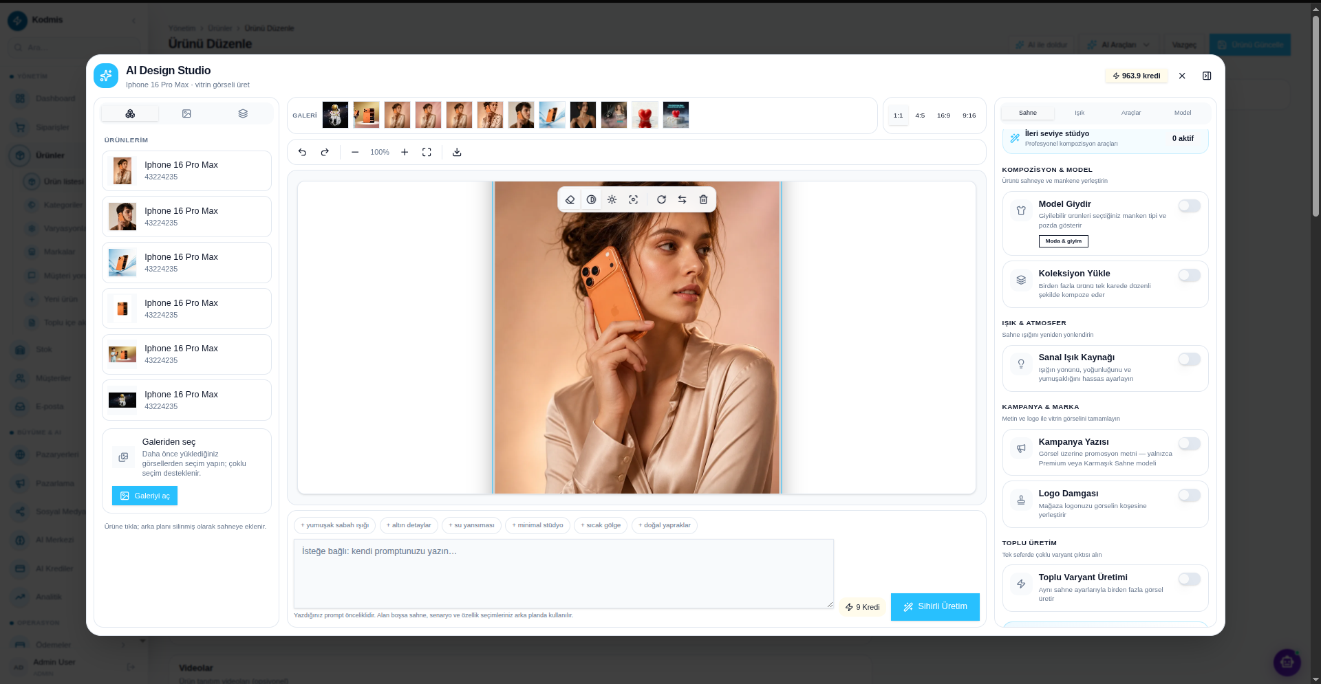This screenshot has width=1321, height=684.
Task: Switch to the Işık tab
Action: (x=1080, y=113)
